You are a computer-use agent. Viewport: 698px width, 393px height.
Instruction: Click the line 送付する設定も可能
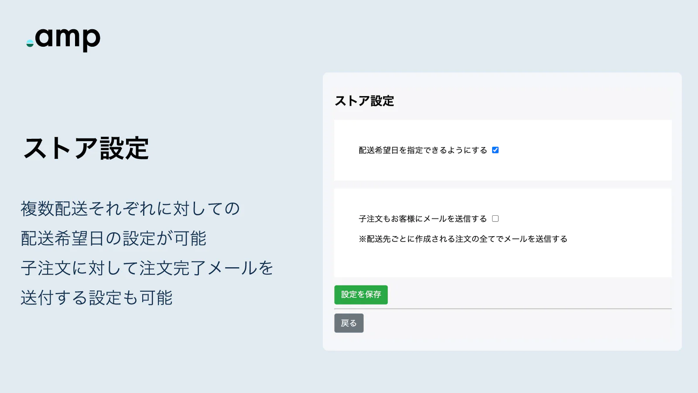[96, 298]
